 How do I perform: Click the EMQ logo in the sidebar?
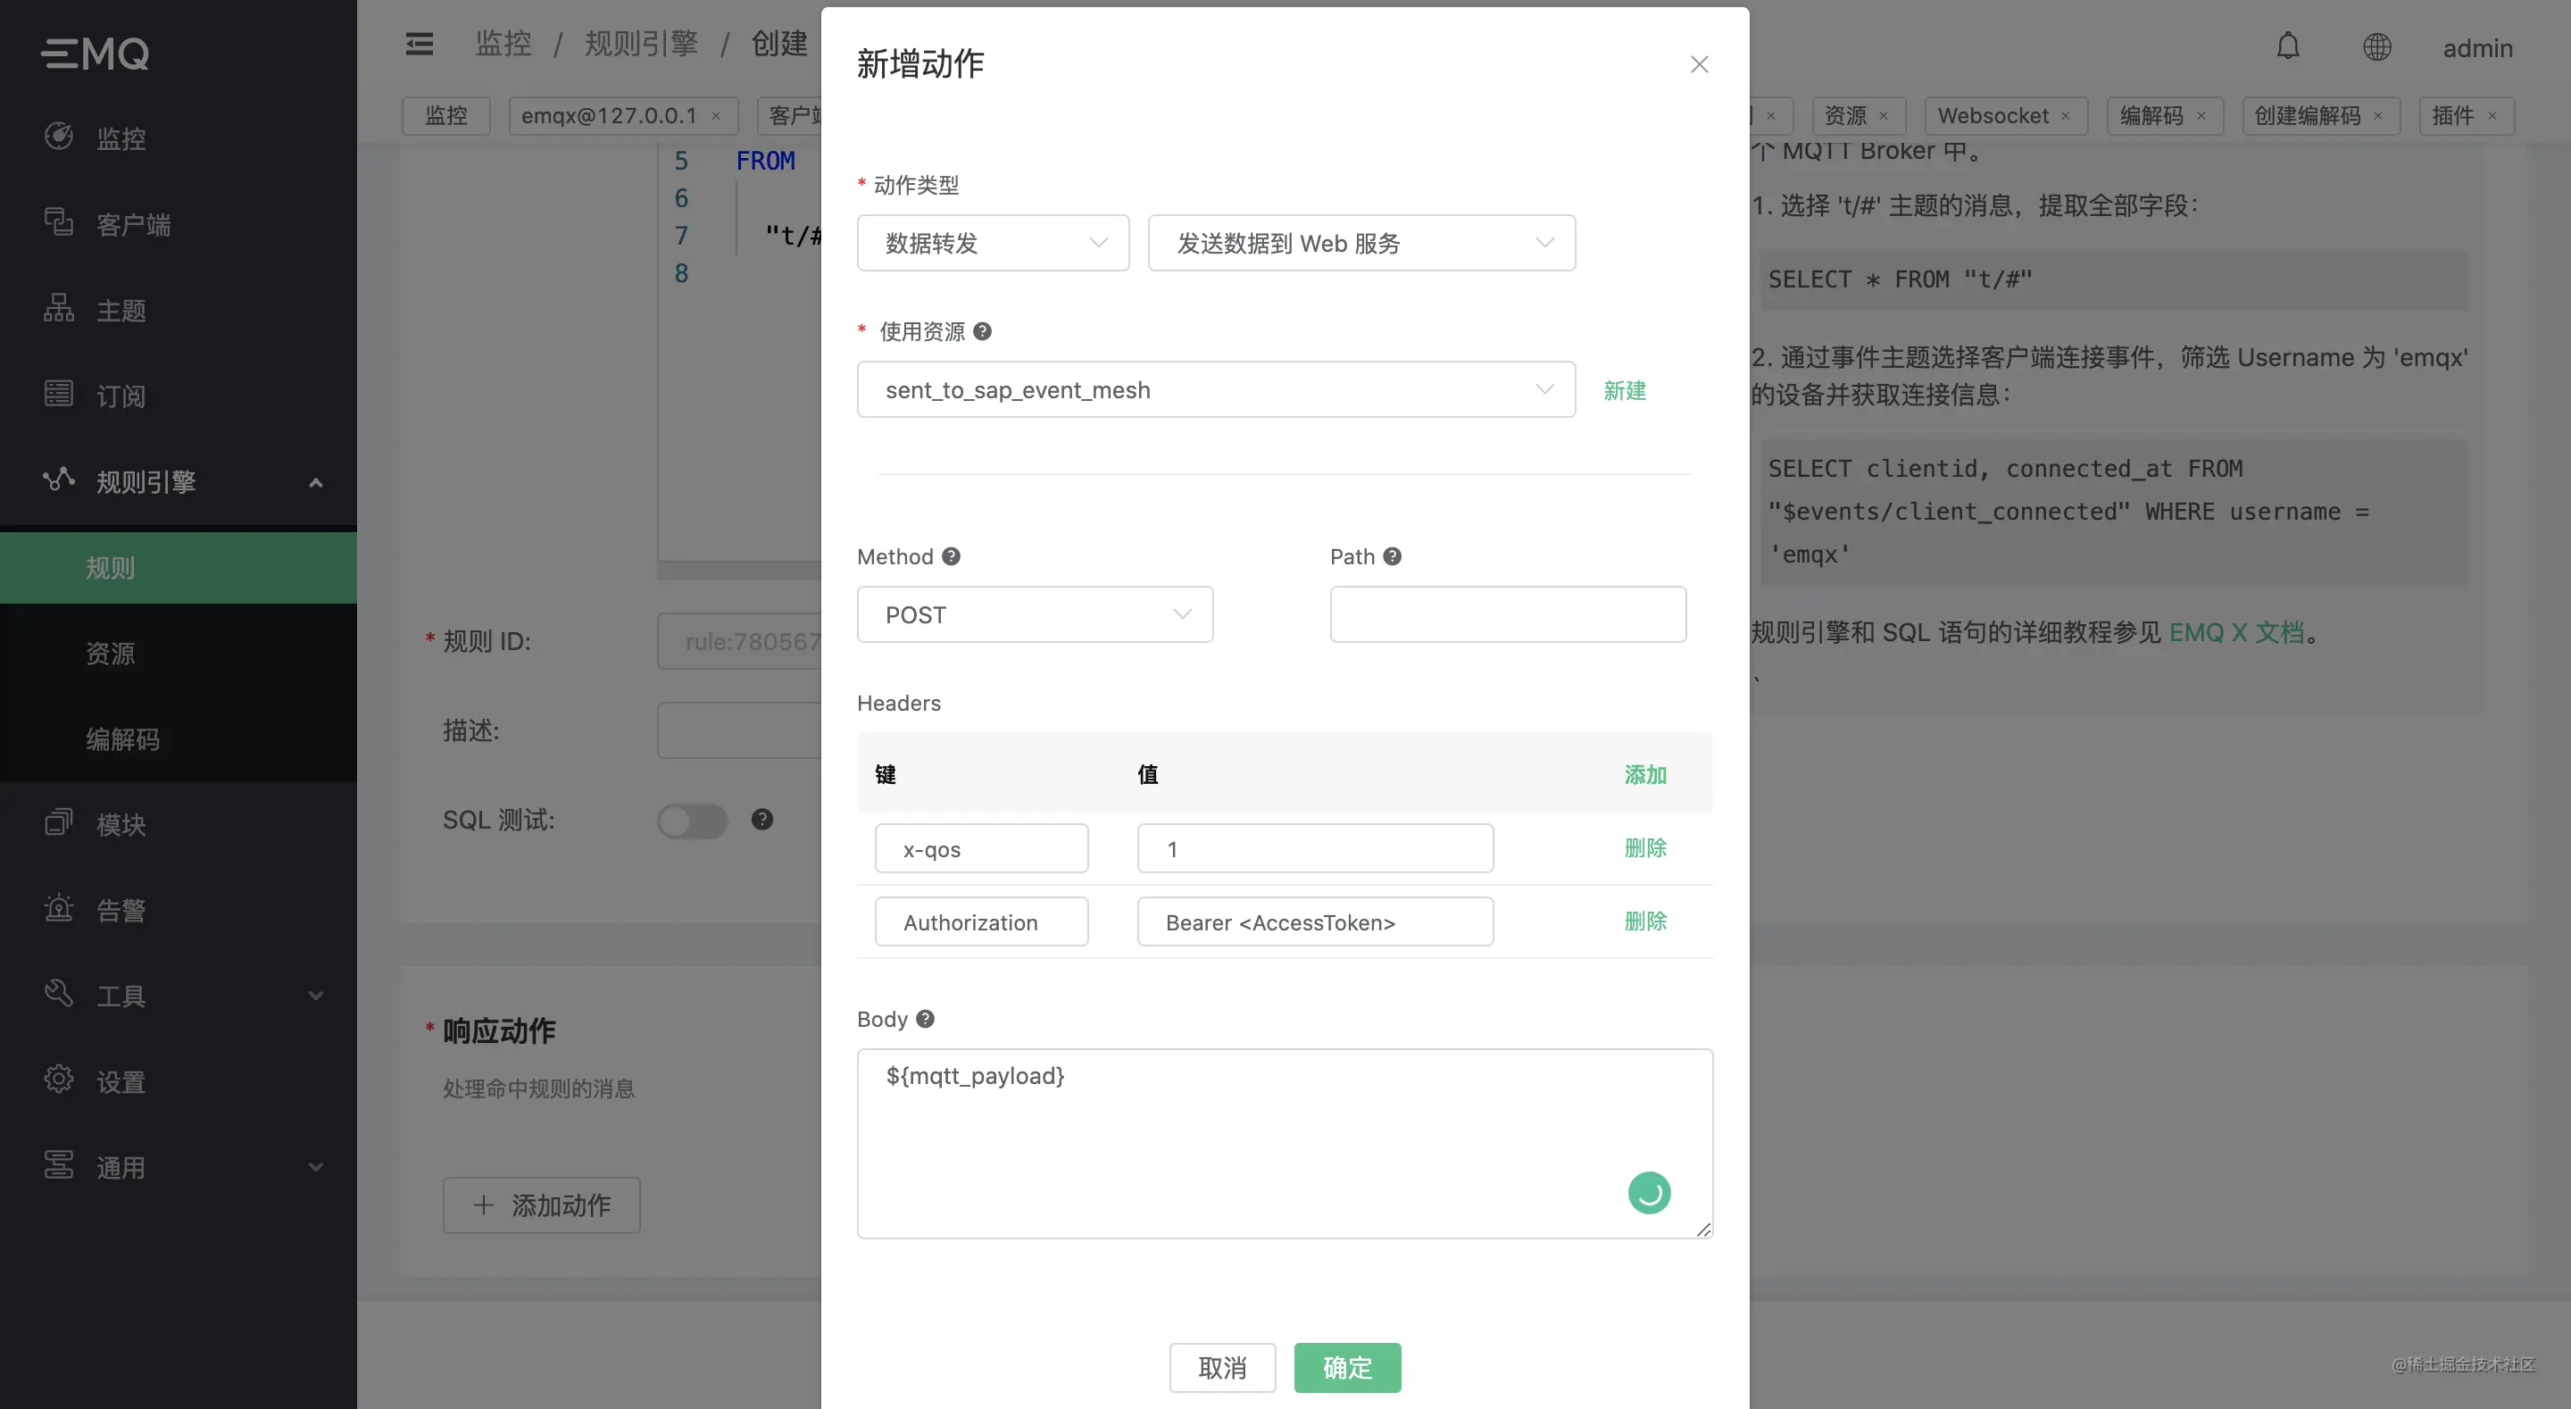click(x=95, y=52)
